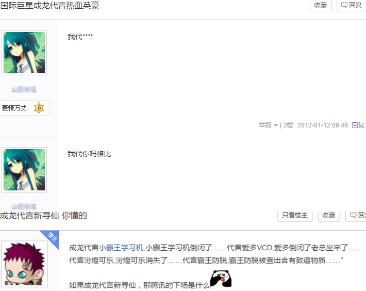Click blurred username under second avatar
The image size is (366, 291).
tap(24, 206)
